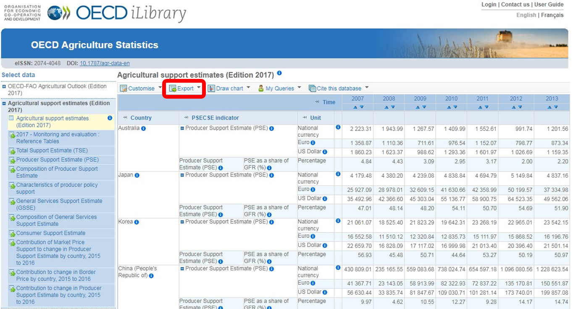Expand the Customise dropdown arrow
The width and height of the screenshot is (573, 309).
click(x=160, y=88)
